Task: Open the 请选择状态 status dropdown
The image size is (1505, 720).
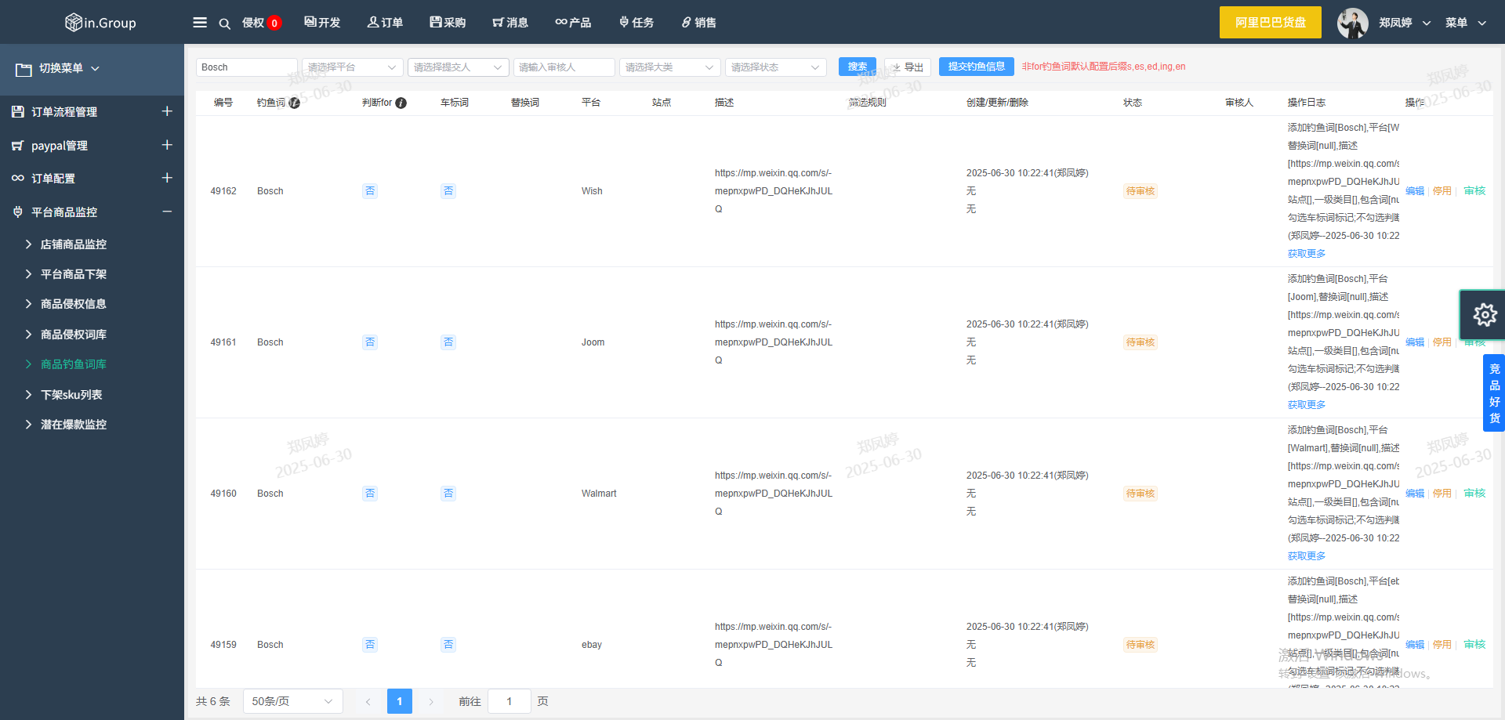Action: (775, 67)
